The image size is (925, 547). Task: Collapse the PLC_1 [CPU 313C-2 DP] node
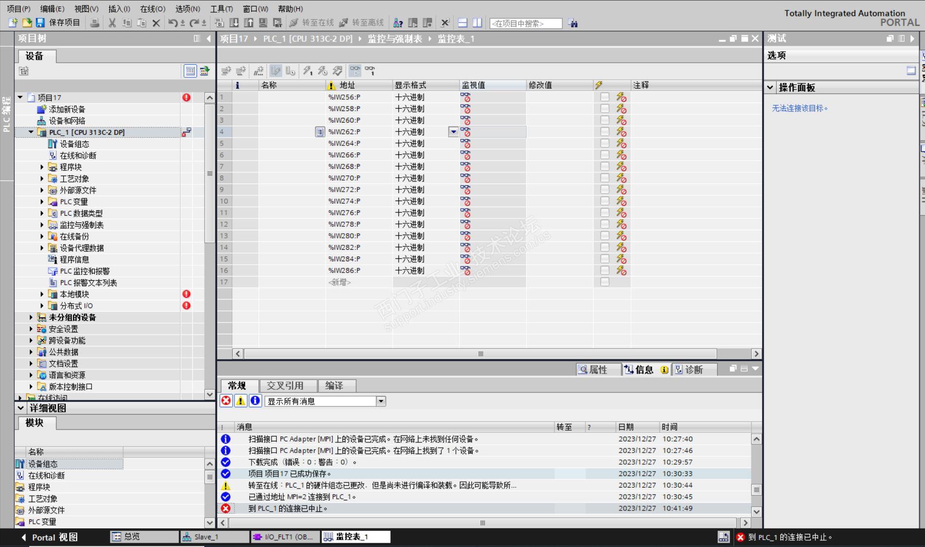click(31, 132)
